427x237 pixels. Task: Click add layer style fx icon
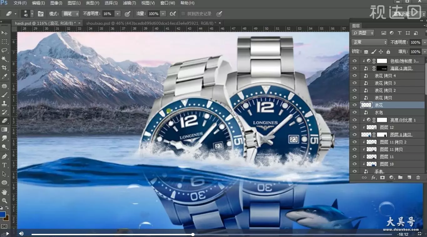[374, 178]
